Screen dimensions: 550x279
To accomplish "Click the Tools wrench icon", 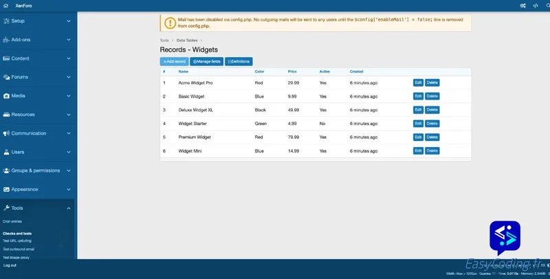I will [6, 208].
